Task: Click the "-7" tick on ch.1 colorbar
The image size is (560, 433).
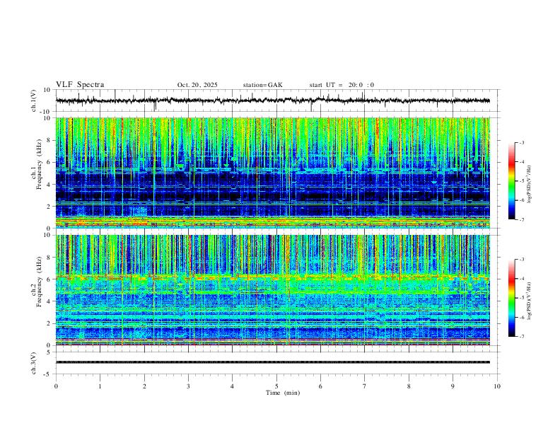Action: [521, 220]
